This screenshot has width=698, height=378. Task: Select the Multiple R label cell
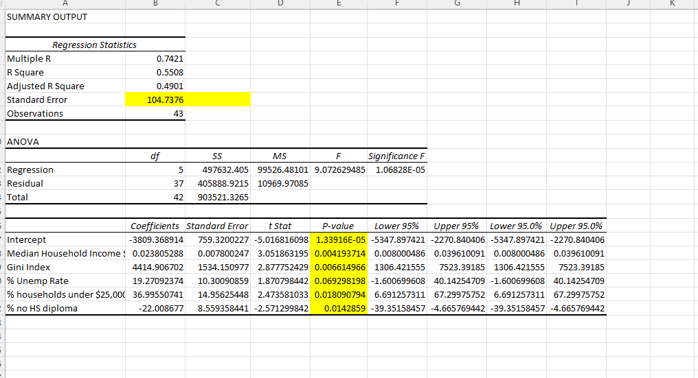65,59
